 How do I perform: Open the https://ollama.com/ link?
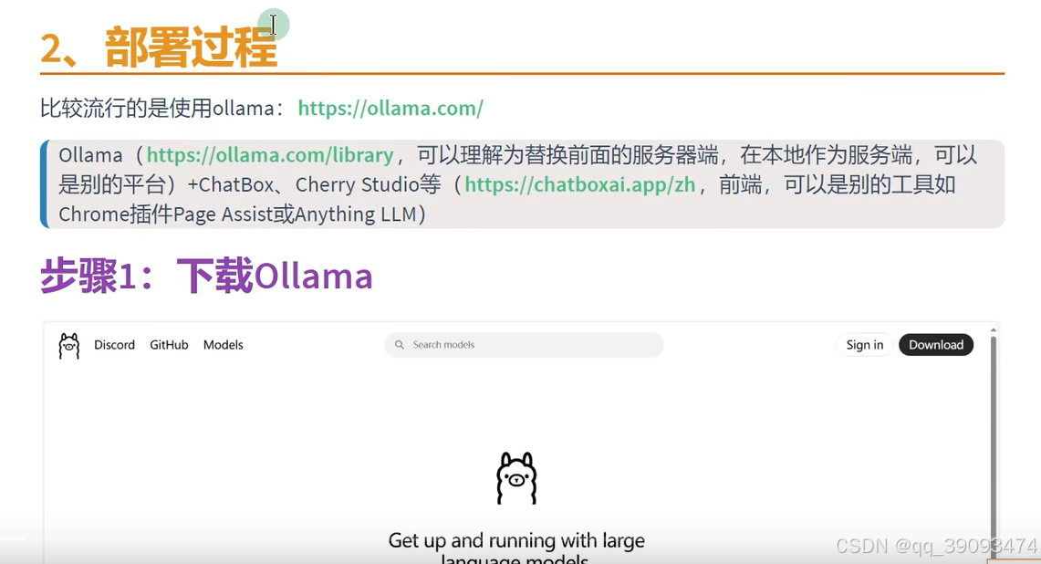tap(390, 108)
